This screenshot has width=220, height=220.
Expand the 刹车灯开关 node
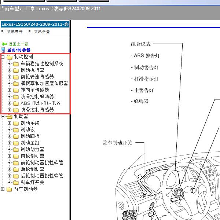[9, 182]
